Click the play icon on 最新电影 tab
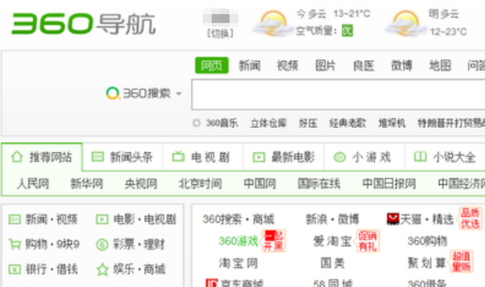 259,158
